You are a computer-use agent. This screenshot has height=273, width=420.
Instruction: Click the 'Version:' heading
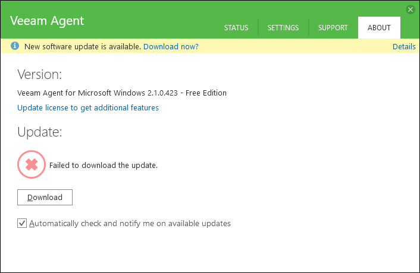(x=40, y=74)
